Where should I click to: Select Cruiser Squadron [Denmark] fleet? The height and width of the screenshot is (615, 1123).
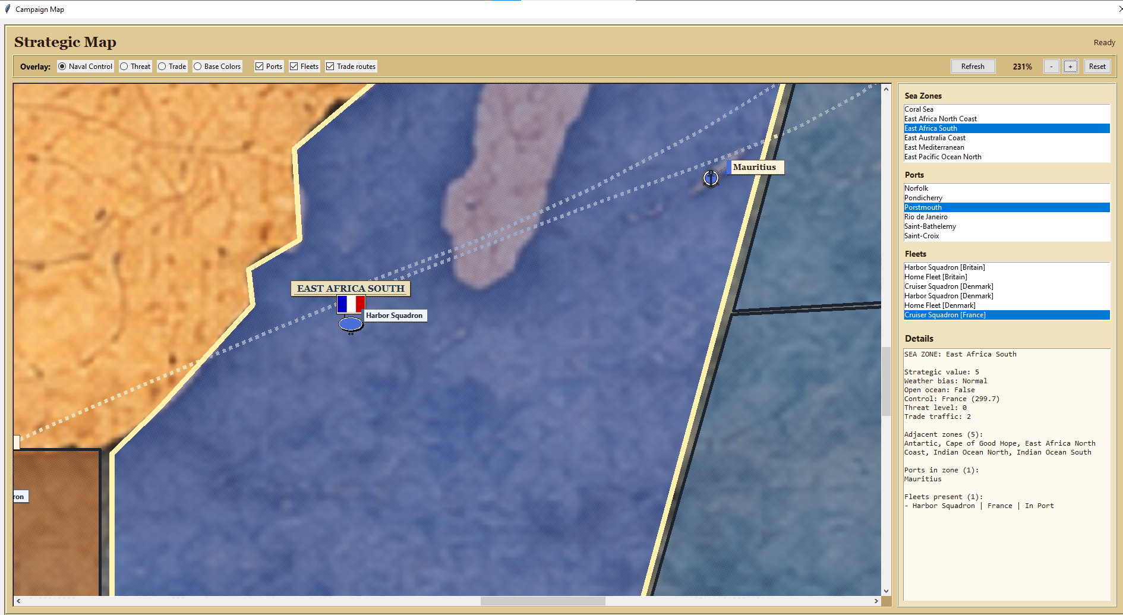pyautogui.click(x=1007, y=286)
